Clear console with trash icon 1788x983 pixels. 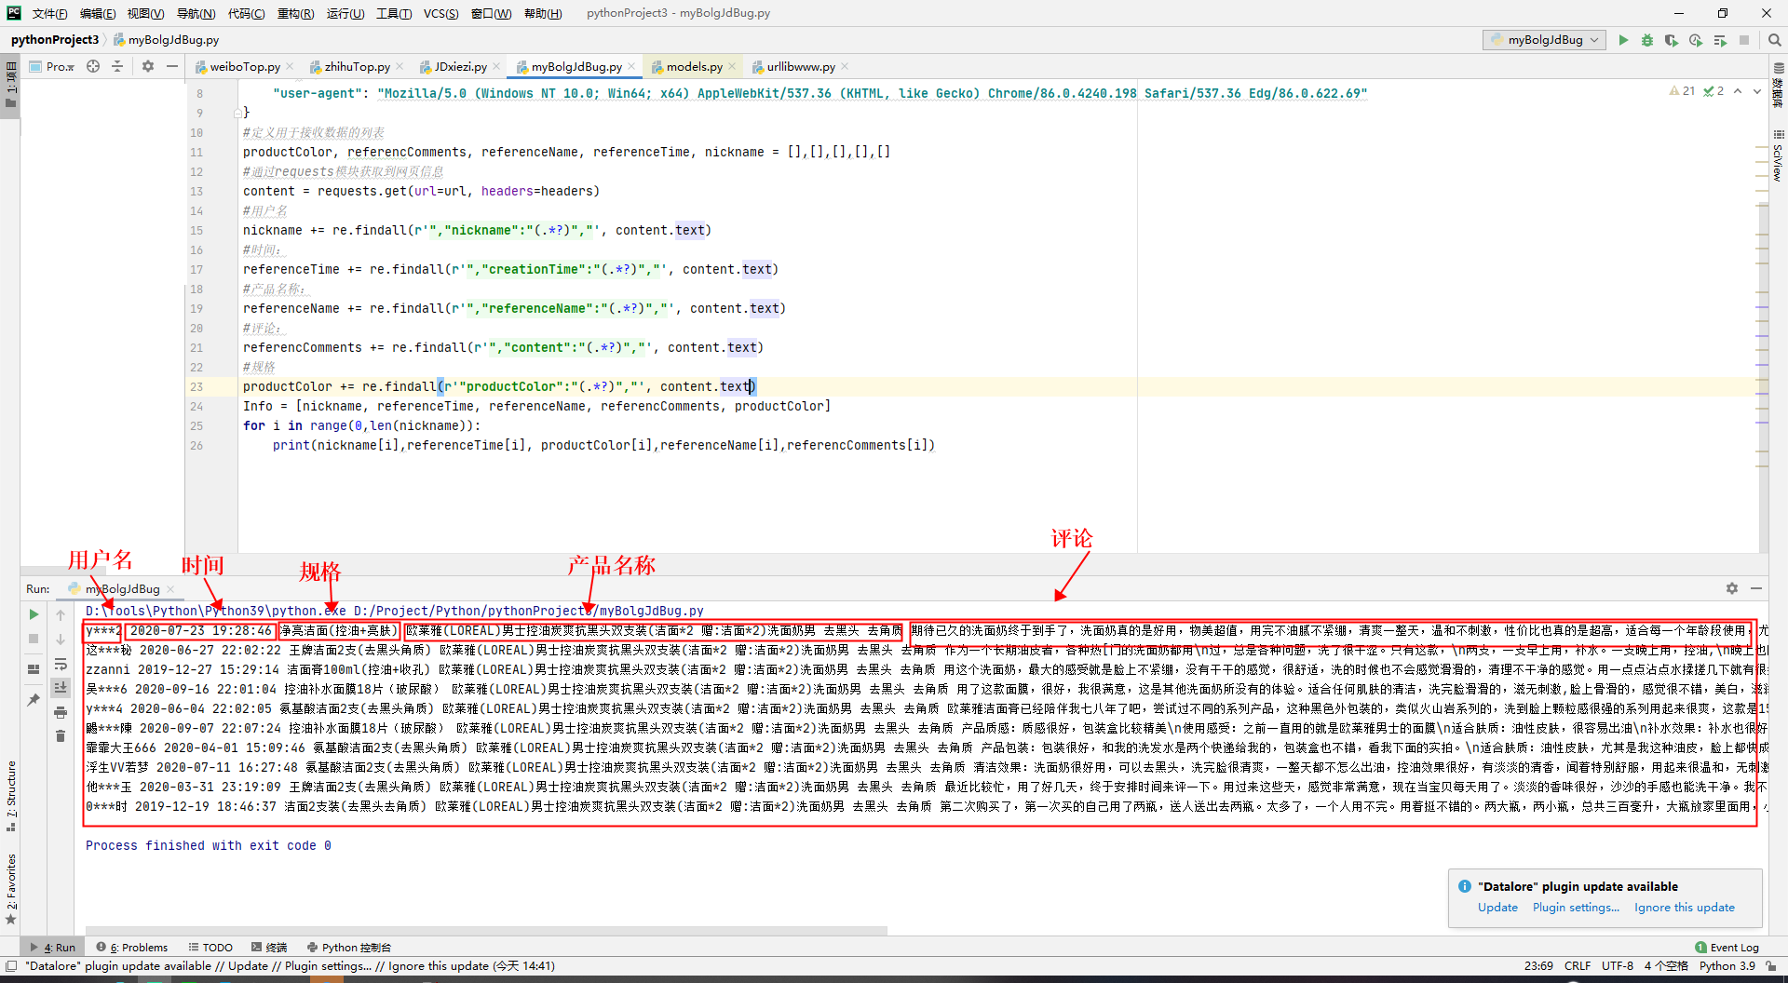tap(61, 736)
